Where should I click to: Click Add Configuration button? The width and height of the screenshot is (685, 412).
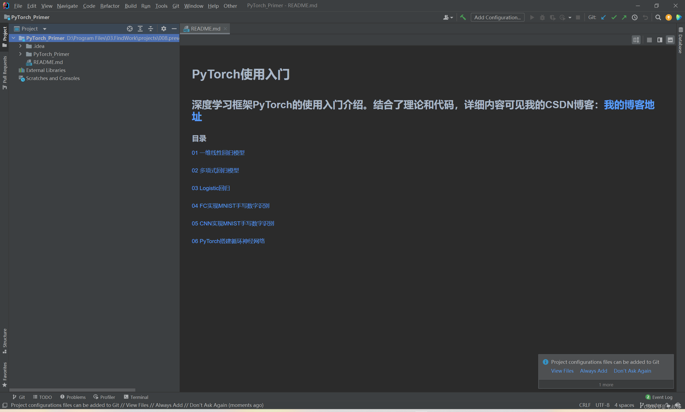497,17
